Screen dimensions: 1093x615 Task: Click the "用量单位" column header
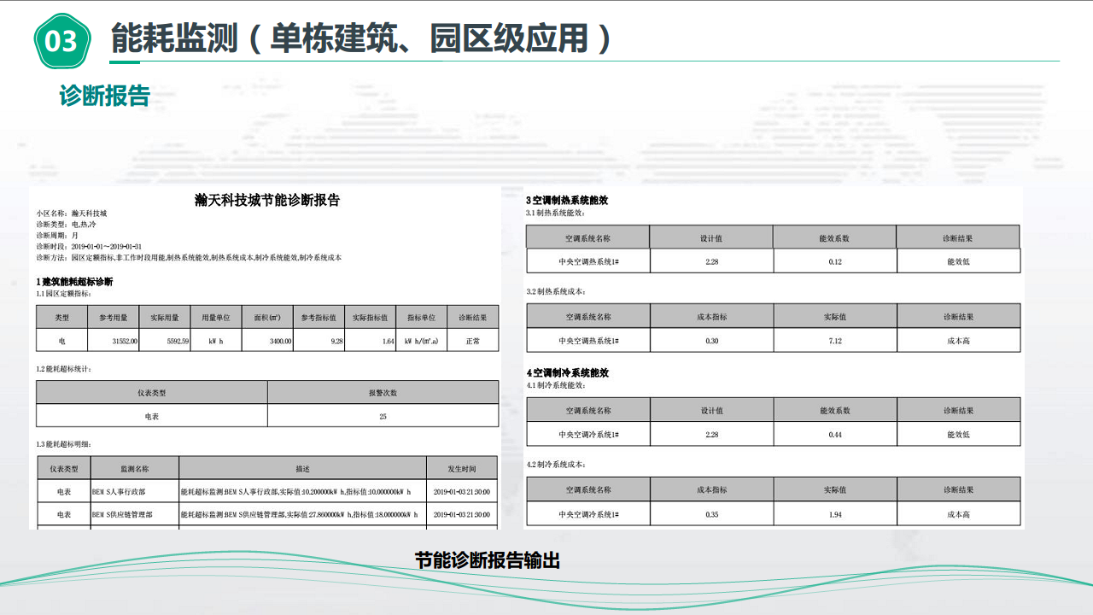click(x=216, y=317)
